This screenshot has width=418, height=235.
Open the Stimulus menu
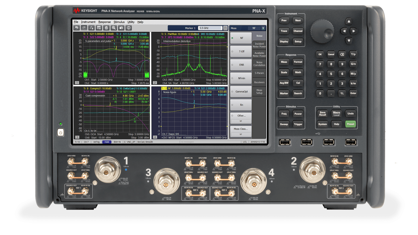click(x=119, y=22)
